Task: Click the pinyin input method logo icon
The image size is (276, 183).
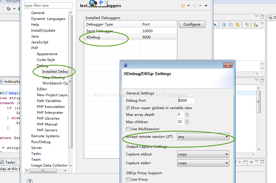Action: (x=93, y=3)
